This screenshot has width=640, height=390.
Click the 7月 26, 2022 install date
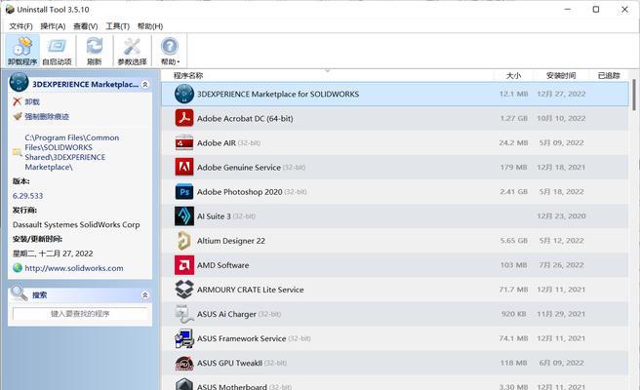pyautogui.click(x=561, y=265)
